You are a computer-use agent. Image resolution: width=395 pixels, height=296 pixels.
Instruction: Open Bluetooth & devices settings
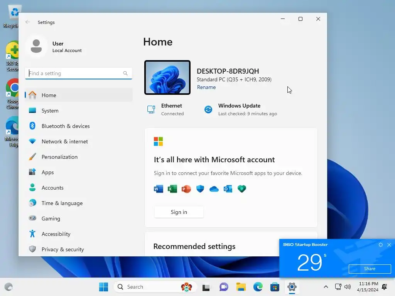point(79,126)
